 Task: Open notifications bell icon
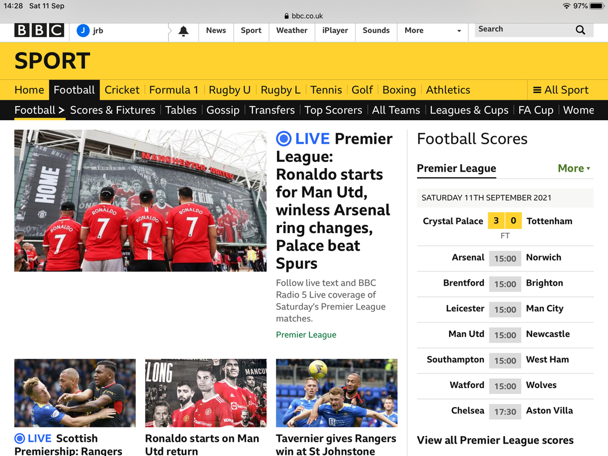pyautogui.click(x=183, y=31)
